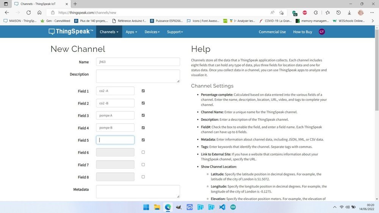The height and width of the screenshot is (213, 379).
Task: Open COVID-19: La Gran... bookmark
Action: 276,21
